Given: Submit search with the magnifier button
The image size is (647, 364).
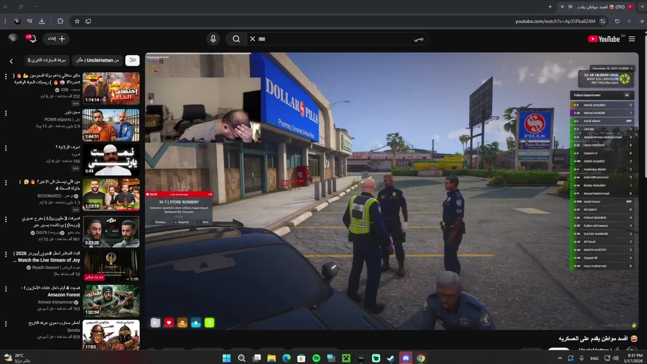Looking at the screenshot, I should [x=236, y=39].
